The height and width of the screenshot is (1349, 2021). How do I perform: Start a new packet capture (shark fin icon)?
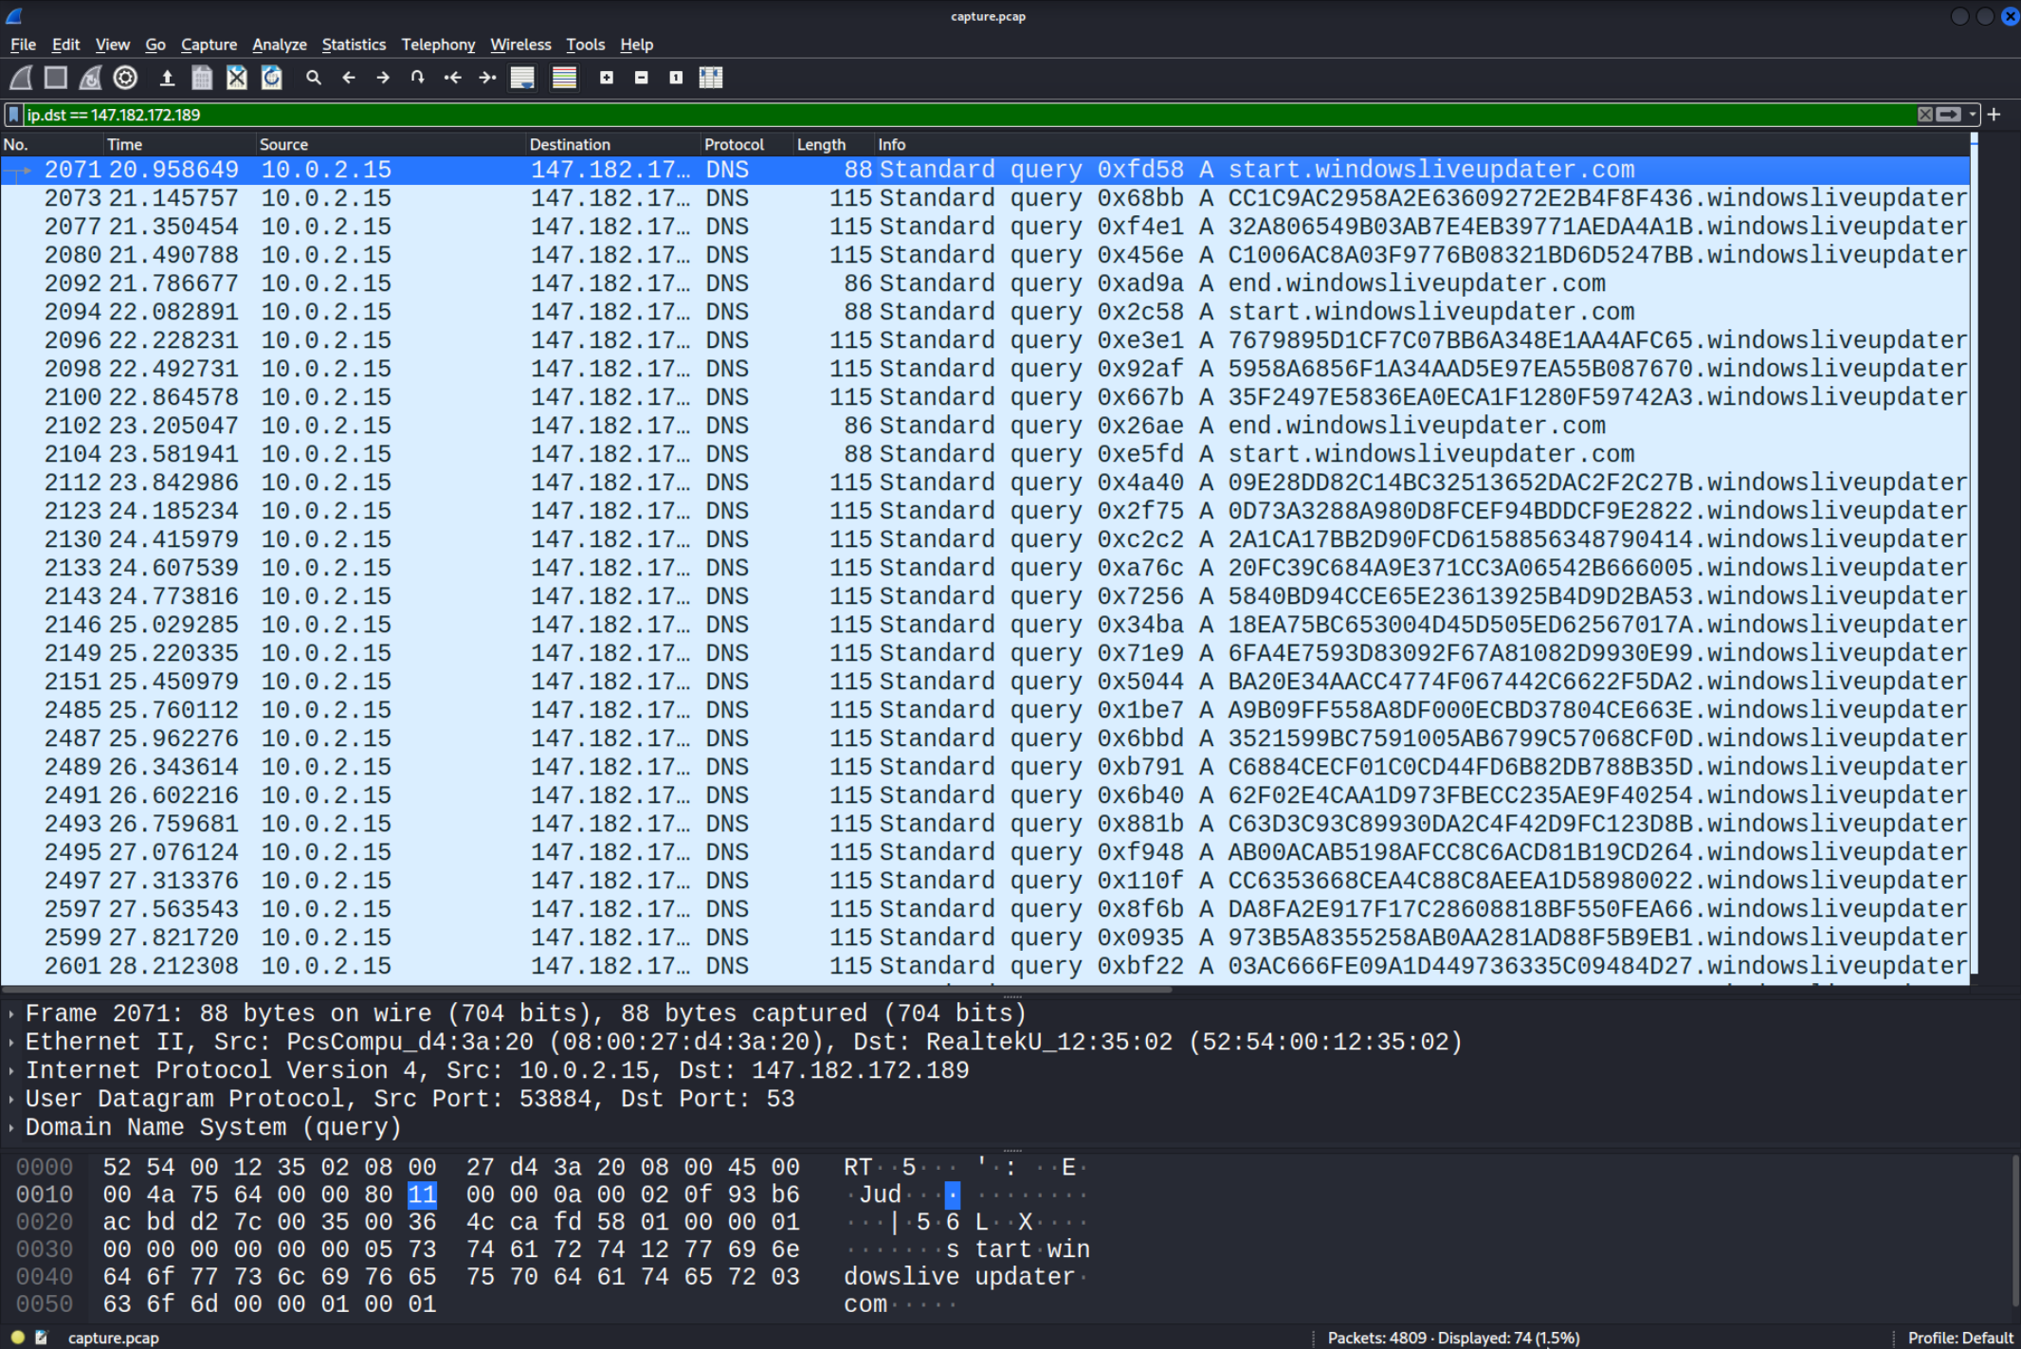[21, 78]
